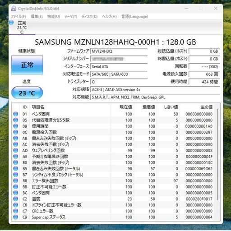Image resolution: width=231 pixels, height=231 pixels.
Task: Click the blurred serial number field
Action: coord(119,59)
